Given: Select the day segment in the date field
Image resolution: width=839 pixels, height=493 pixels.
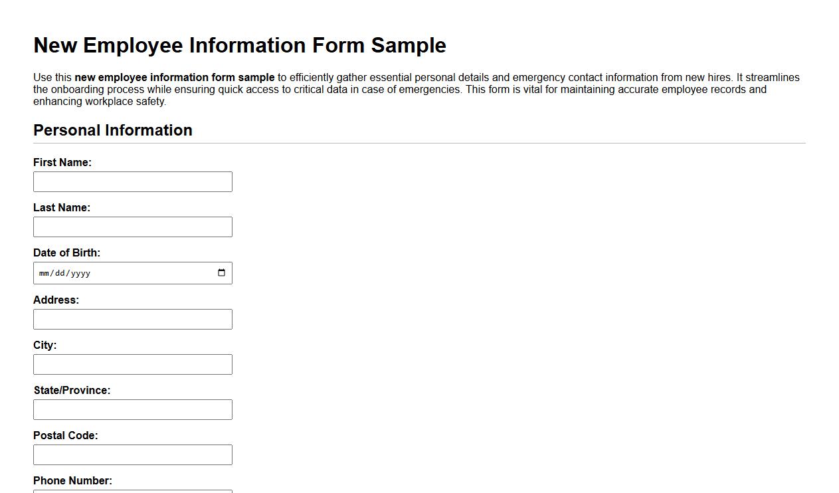Looking at the screenshot, I should point(60,272).
